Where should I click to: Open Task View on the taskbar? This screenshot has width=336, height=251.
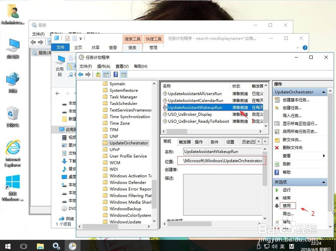click(24, 246)
